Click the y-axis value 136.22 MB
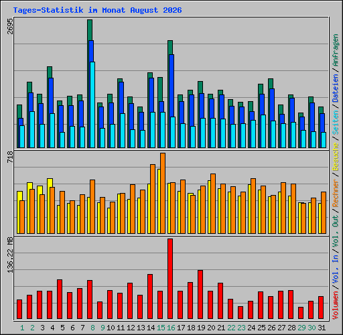The width and height of the screenshot is (343, 335). [10, 255]
